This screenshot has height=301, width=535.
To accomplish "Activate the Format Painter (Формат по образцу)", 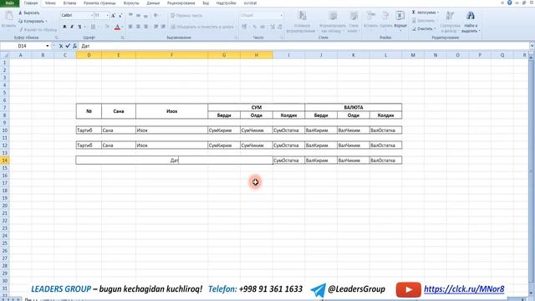I will click(38, 30).
